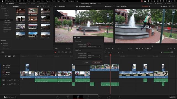Screen dimensions: 177x99
Task: Toggle the Video 2 track lock
Action: (4, 67)
